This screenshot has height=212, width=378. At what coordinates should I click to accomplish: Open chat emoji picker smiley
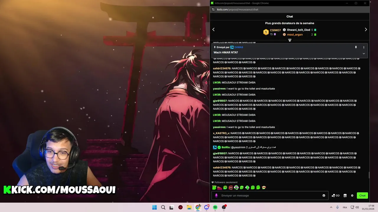[x=324, y=196]
